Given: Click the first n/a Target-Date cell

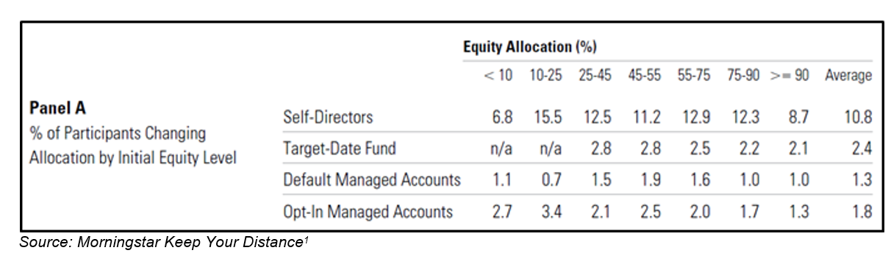Looking at the screenshot, I should [502, 149].
